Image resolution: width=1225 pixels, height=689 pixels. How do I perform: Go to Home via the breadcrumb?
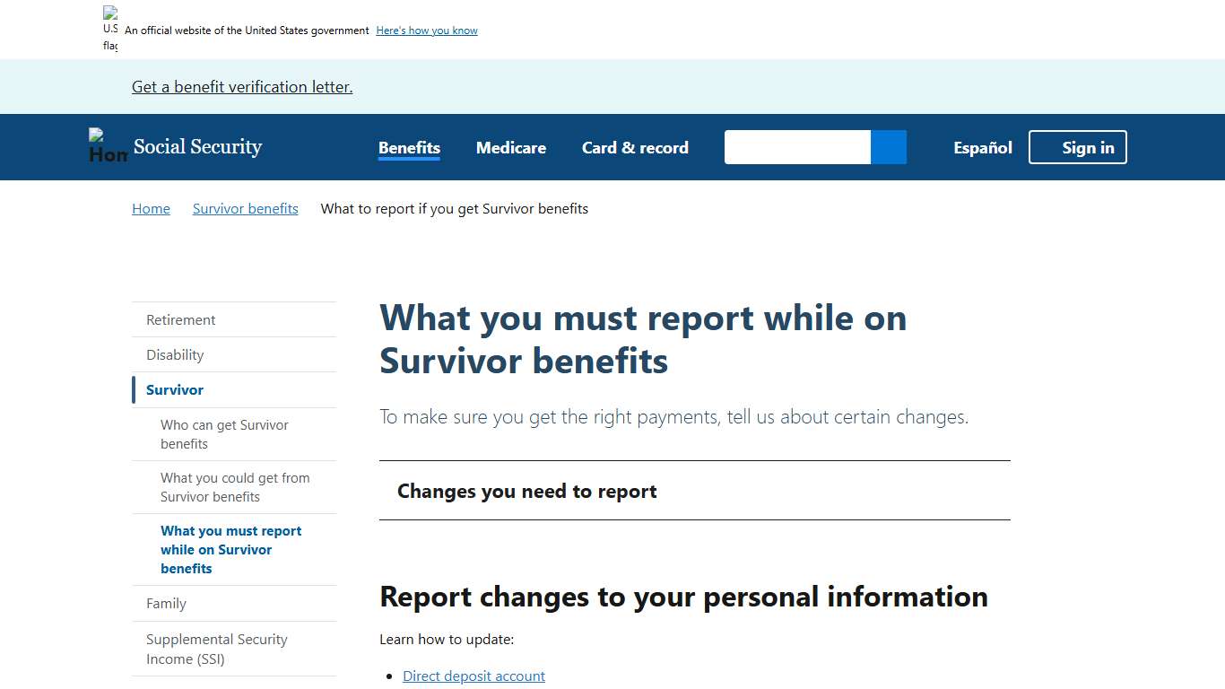(151, 208)
